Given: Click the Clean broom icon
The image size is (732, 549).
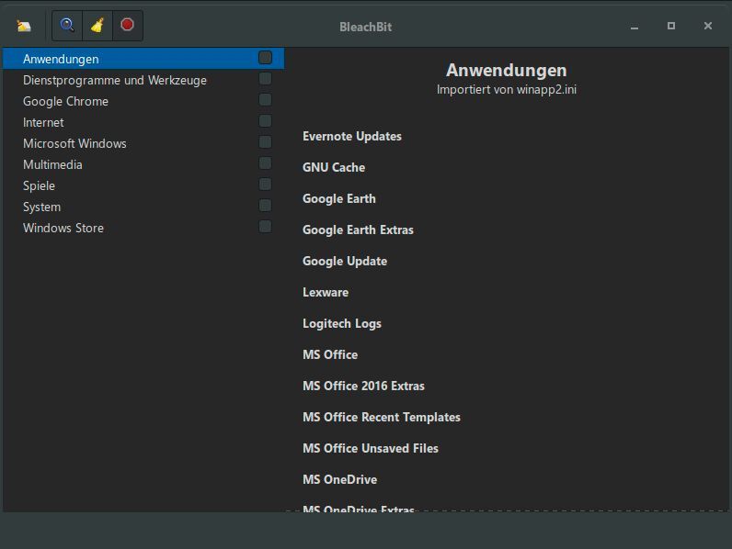Looking at the screenshot, I should [97, 26].
